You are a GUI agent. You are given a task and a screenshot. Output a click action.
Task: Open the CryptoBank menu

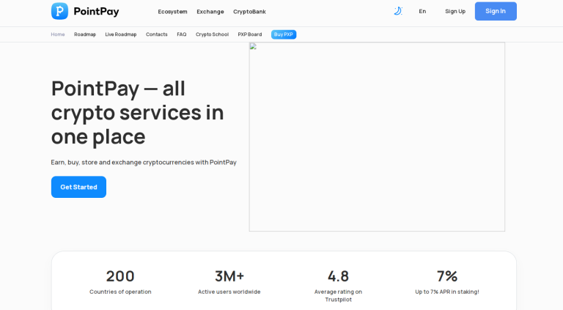[x=249, y=12]
